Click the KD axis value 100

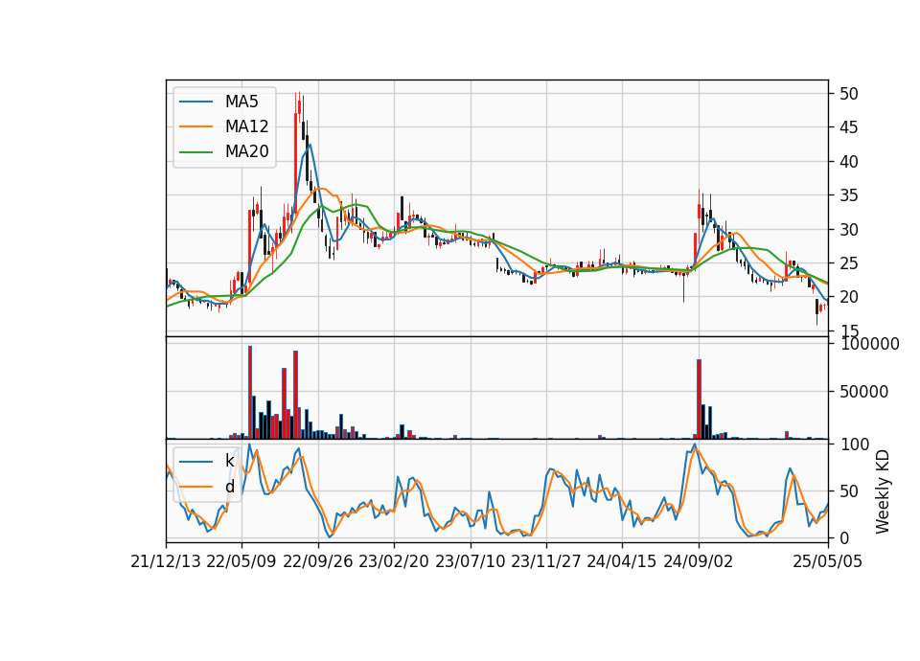(x=854, y=444)
